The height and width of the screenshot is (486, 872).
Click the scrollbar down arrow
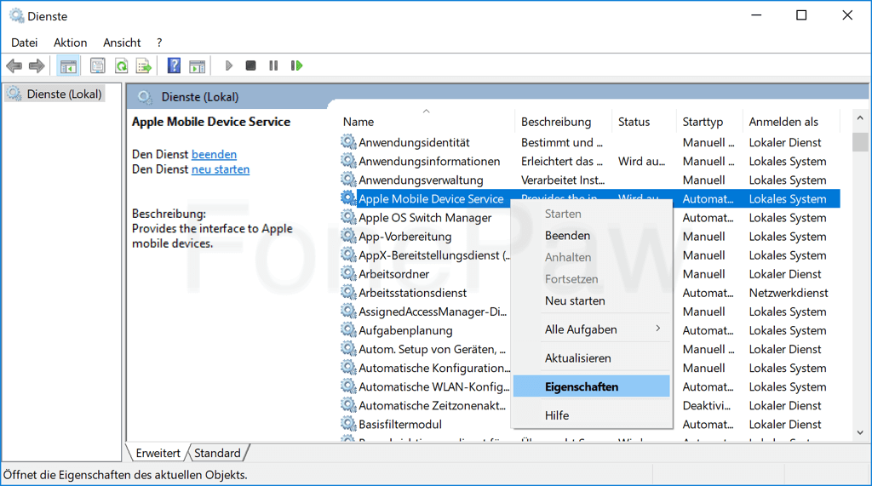coord(860,432)
